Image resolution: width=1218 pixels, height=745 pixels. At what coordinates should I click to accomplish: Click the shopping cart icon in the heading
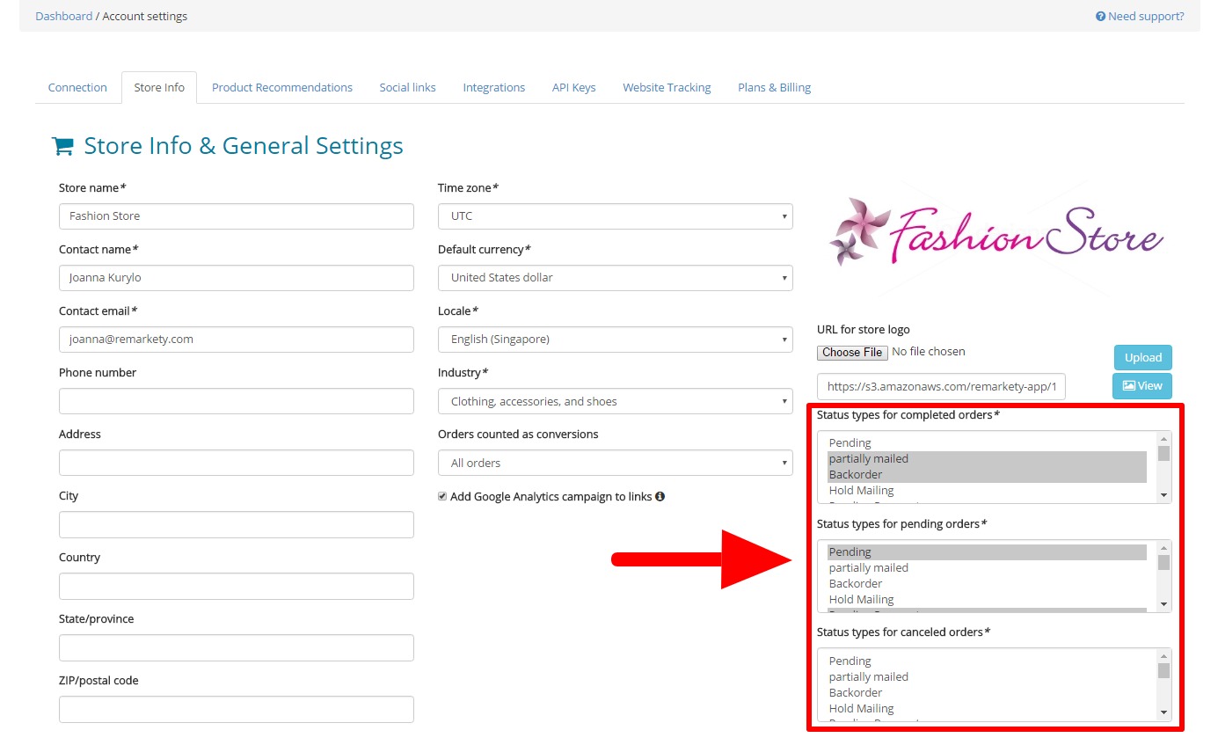(62, 146)
